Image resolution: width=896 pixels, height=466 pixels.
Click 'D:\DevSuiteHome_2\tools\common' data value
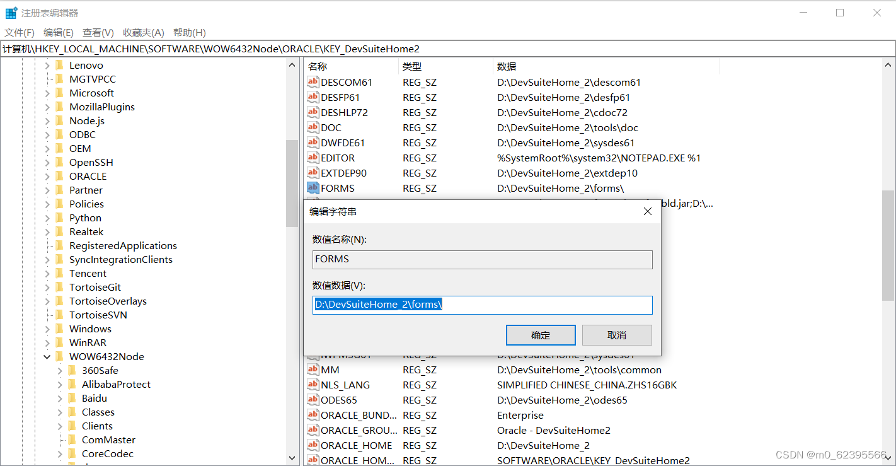579,370
